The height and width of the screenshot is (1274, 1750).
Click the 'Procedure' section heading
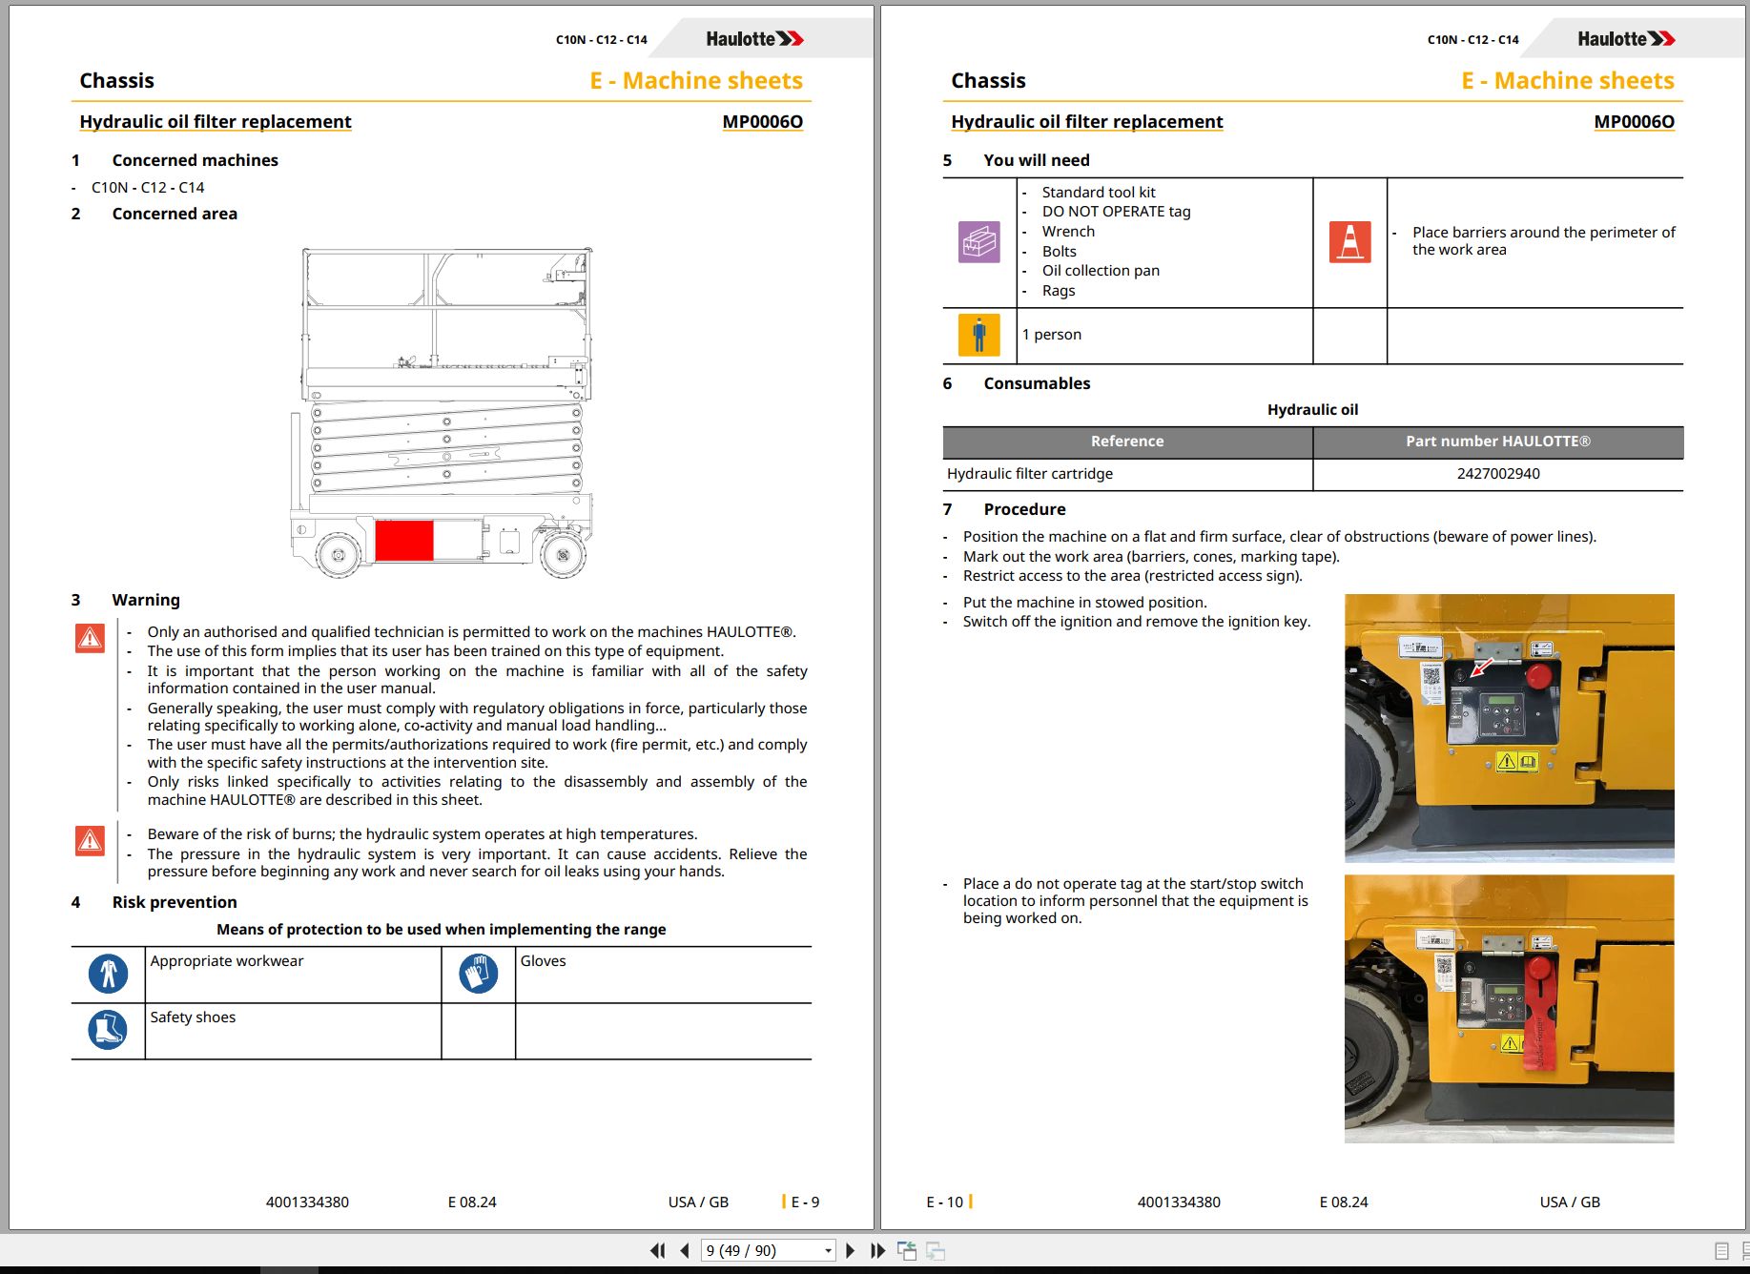pyautogui.click(x=1024, y=509)
